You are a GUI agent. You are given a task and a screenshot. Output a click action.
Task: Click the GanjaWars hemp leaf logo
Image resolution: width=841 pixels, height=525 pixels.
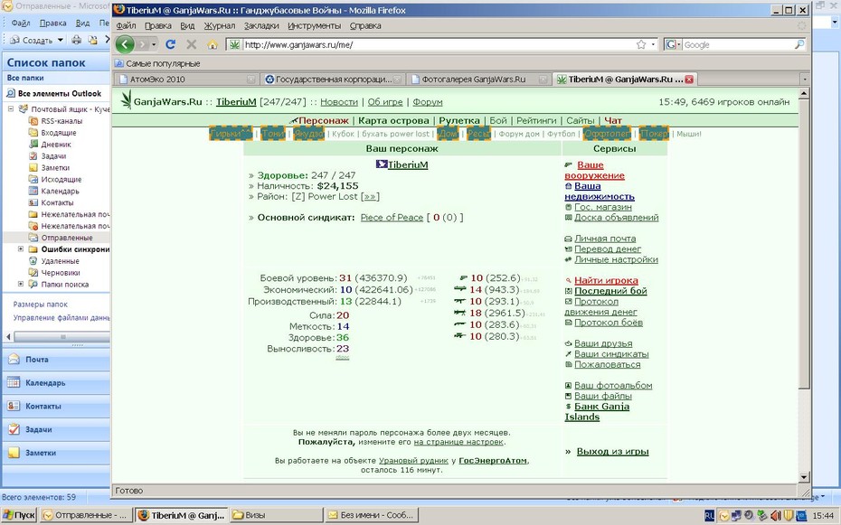click(x=126, y=100)
